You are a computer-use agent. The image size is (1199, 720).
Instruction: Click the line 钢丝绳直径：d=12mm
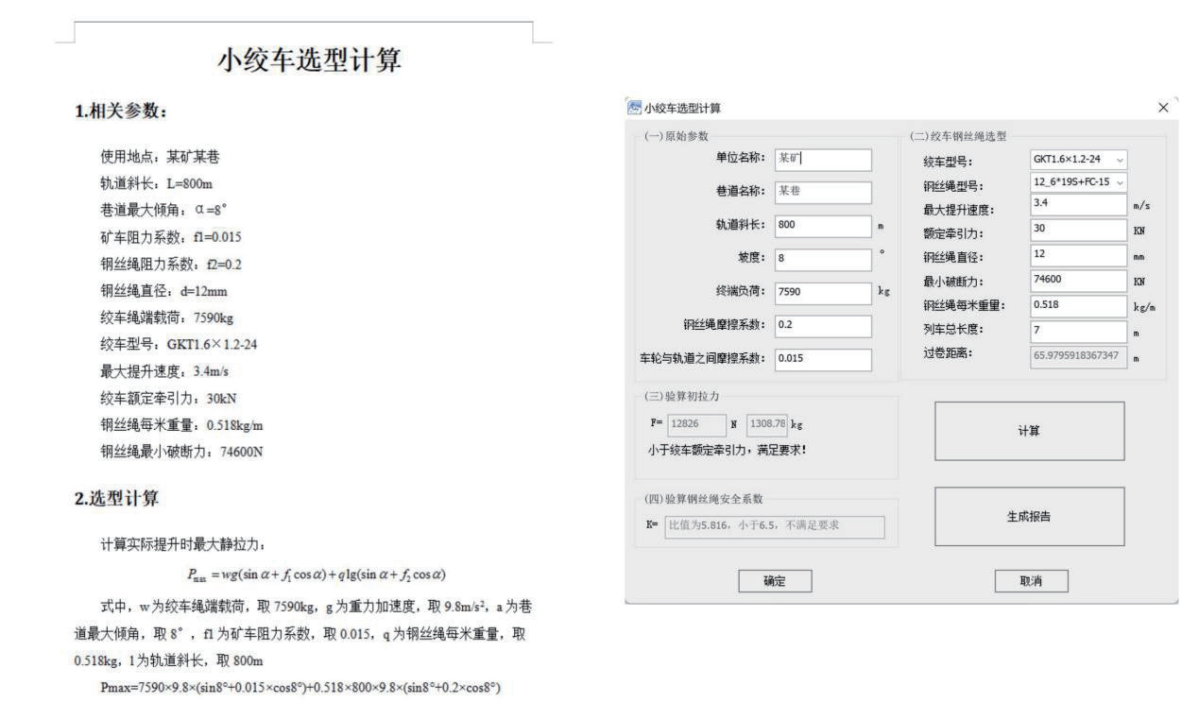(x=163, y=291)
